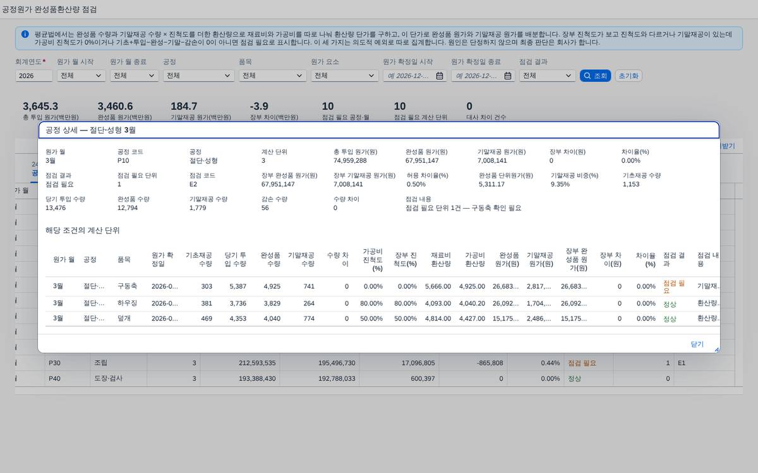Expand the 품목 filter dropdown
The width and height of the screenshot is (758, 473).
coord(273,76)
